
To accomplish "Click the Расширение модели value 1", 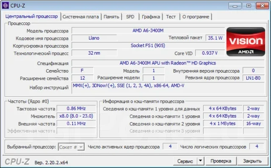I will coord(153,78).
